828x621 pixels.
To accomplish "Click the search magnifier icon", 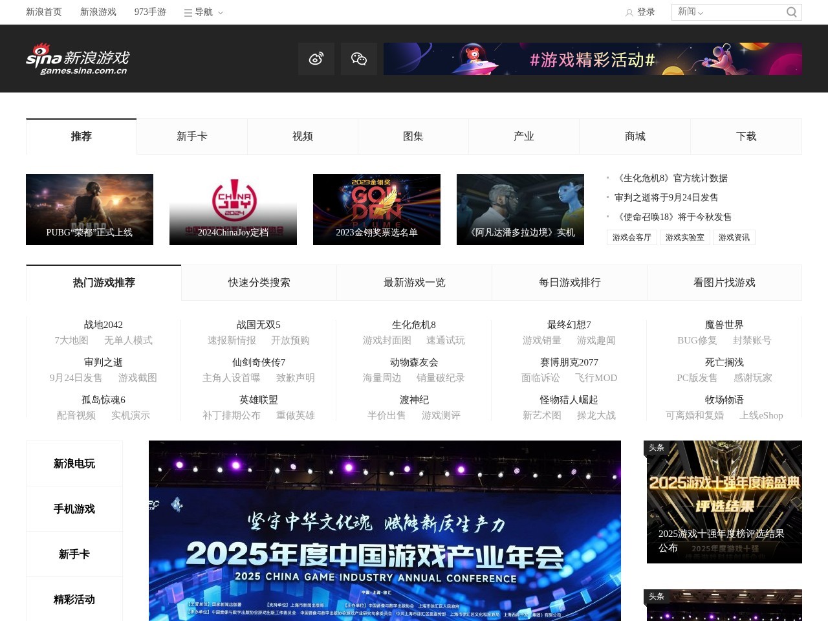I will coord(791,12).
